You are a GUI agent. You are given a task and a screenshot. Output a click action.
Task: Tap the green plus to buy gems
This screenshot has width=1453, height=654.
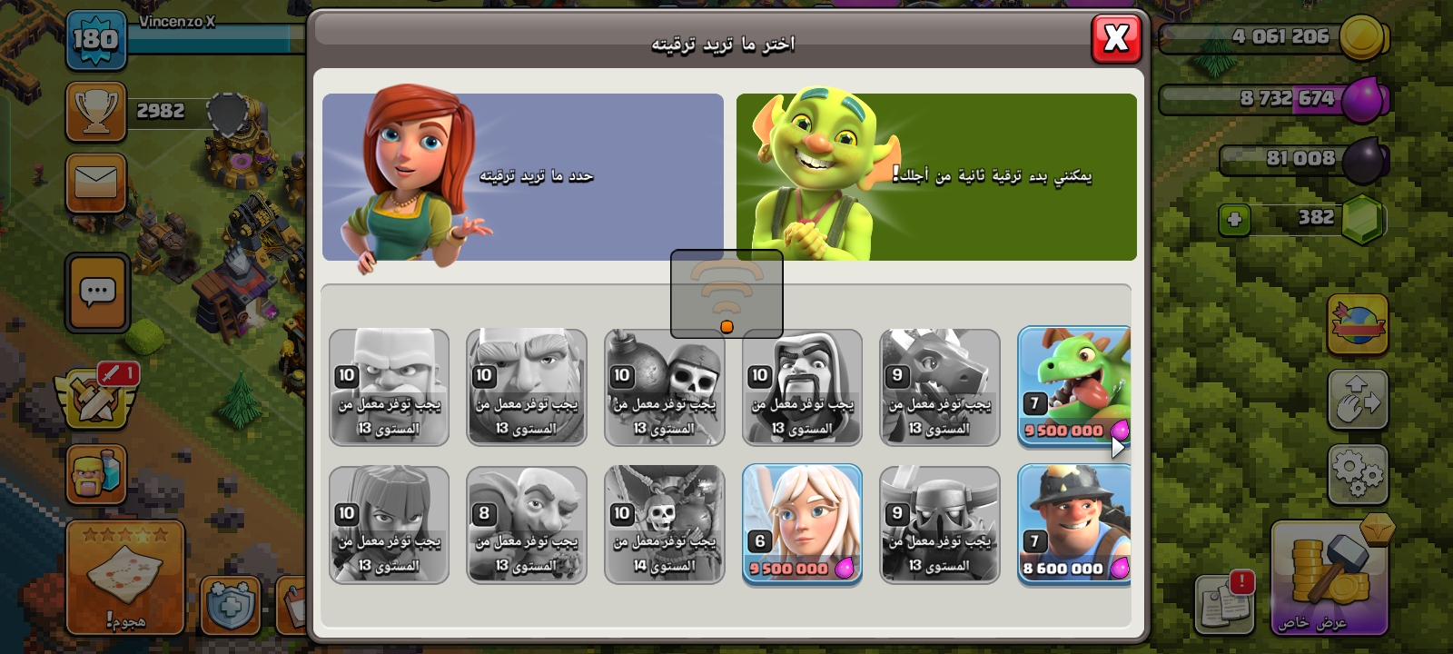click(1234, 219)
